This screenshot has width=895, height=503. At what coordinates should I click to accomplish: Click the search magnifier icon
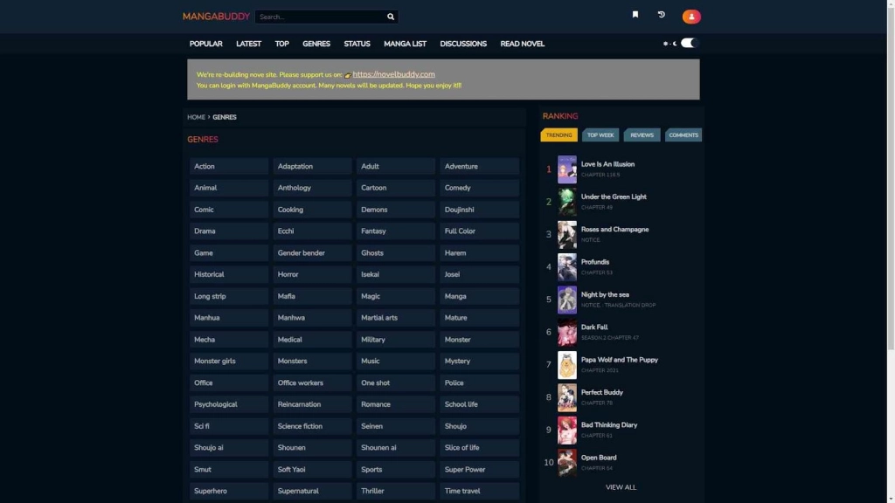click(x=391, y=17)
